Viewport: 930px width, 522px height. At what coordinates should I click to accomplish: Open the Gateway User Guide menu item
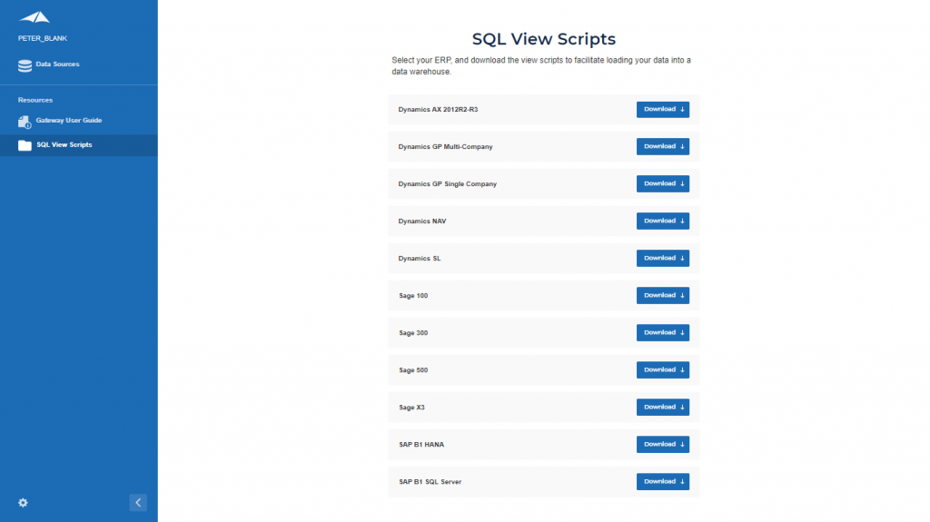click(79, 121)
